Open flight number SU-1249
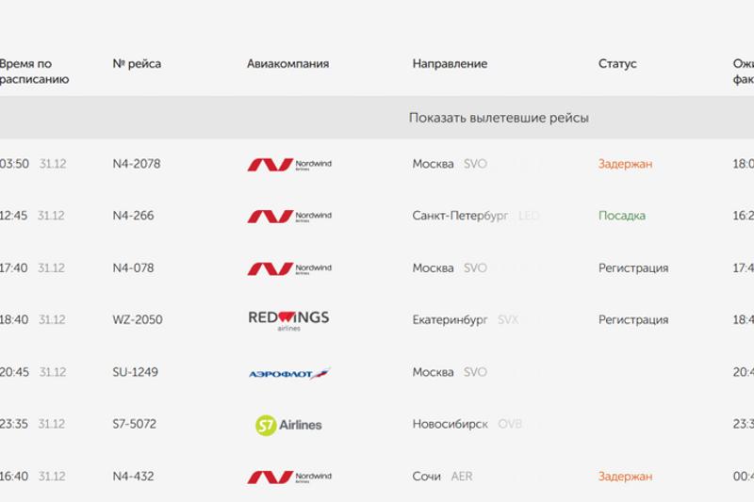Screen dimensions: 754x502 click(x=136, y=372)
